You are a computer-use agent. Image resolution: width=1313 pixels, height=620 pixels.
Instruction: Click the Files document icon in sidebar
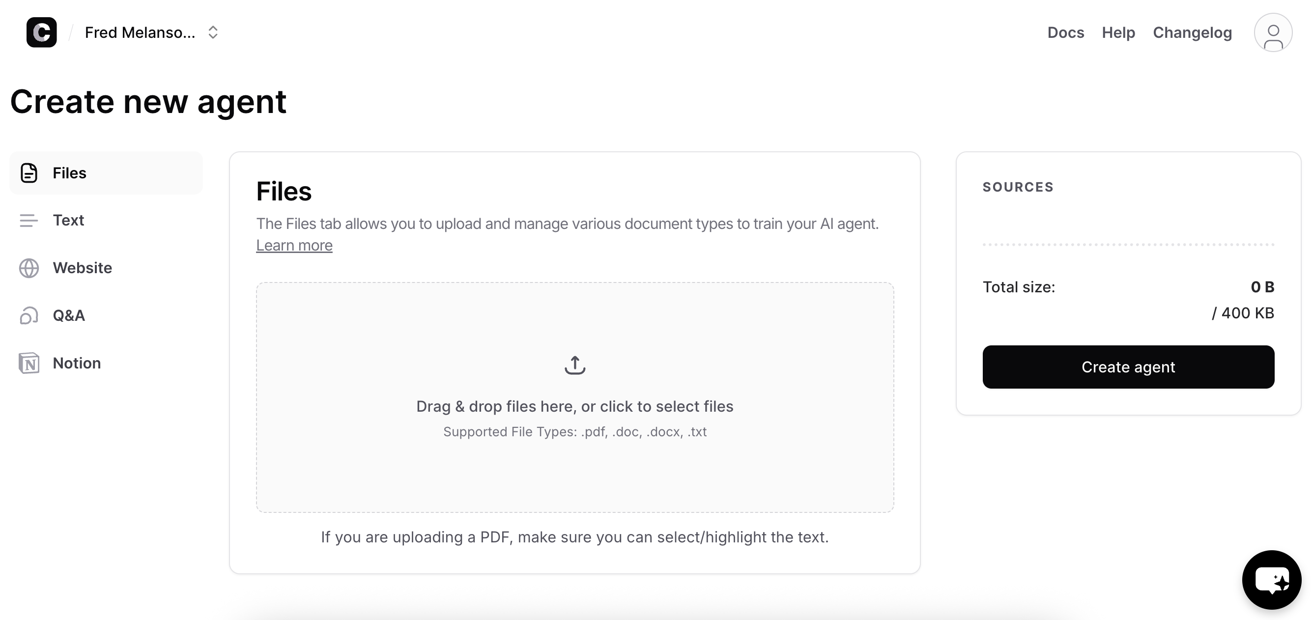coord(29,173)
